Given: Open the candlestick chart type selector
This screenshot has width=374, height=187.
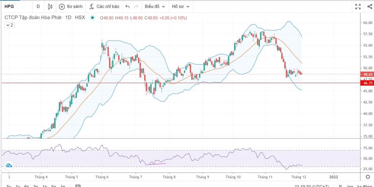Looking at the screenshot, I should pos(50,7).
